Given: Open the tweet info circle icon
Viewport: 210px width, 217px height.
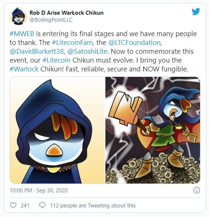Looking at the screenshot, I should coord(197,190).
